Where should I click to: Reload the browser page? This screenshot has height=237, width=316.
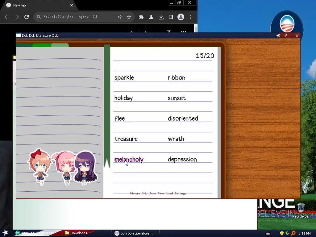point(27,17)
